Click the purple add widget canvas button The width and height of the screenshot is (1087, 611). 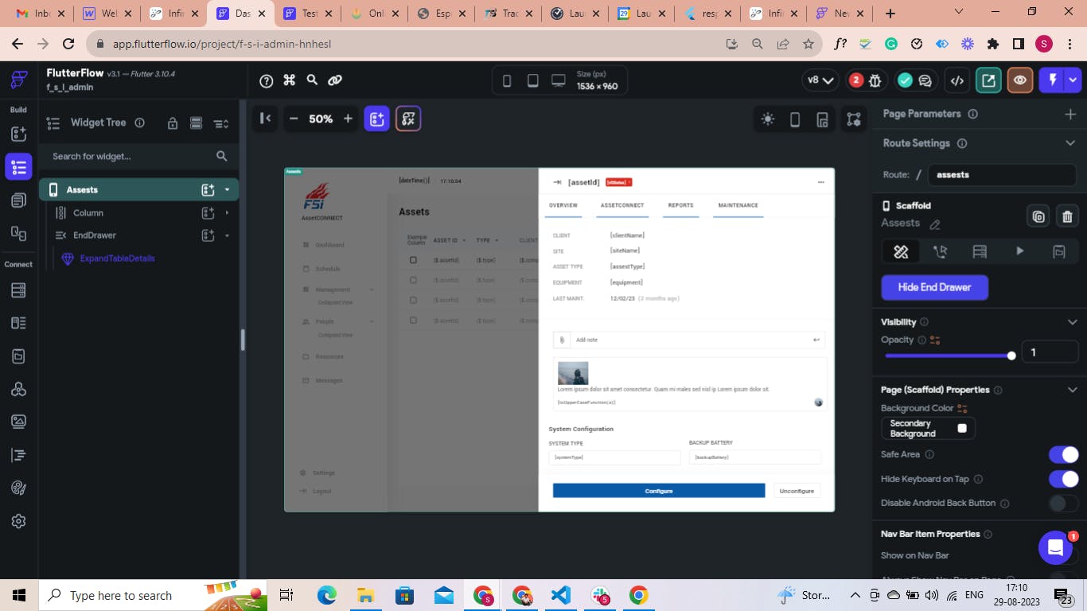(377, 119)
